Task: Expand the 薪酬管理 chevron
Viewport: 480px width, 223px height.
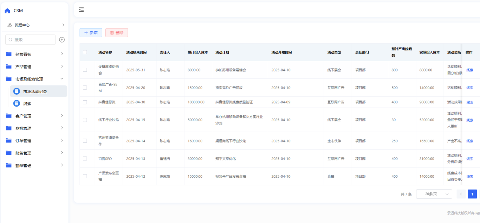Action: 62,165
